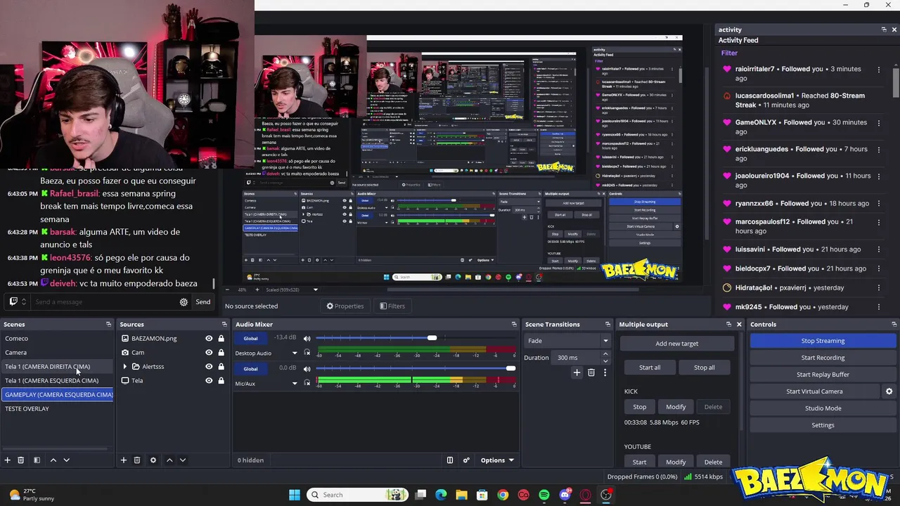Remove selected scene with trash icon
The height and width of the screenshot is (506, 900).
tap(21, 460)
